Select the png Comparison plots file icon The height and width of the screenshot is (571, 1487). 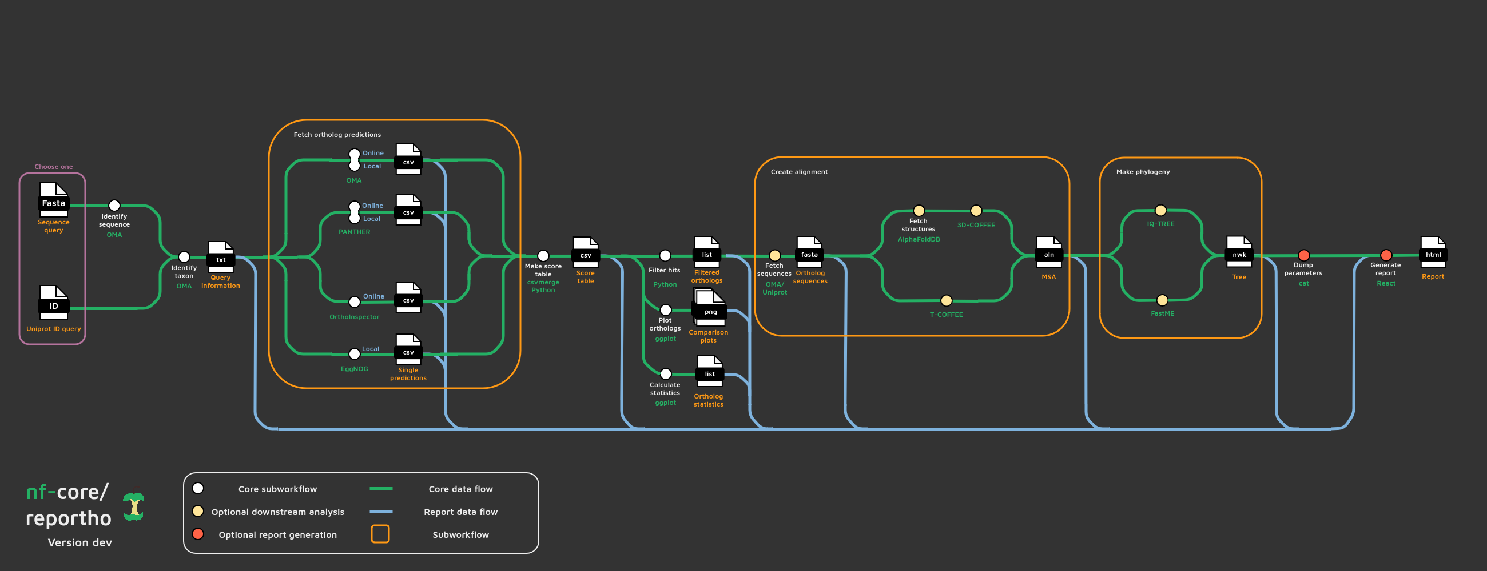pyautogui.click(x=709, y=308)
